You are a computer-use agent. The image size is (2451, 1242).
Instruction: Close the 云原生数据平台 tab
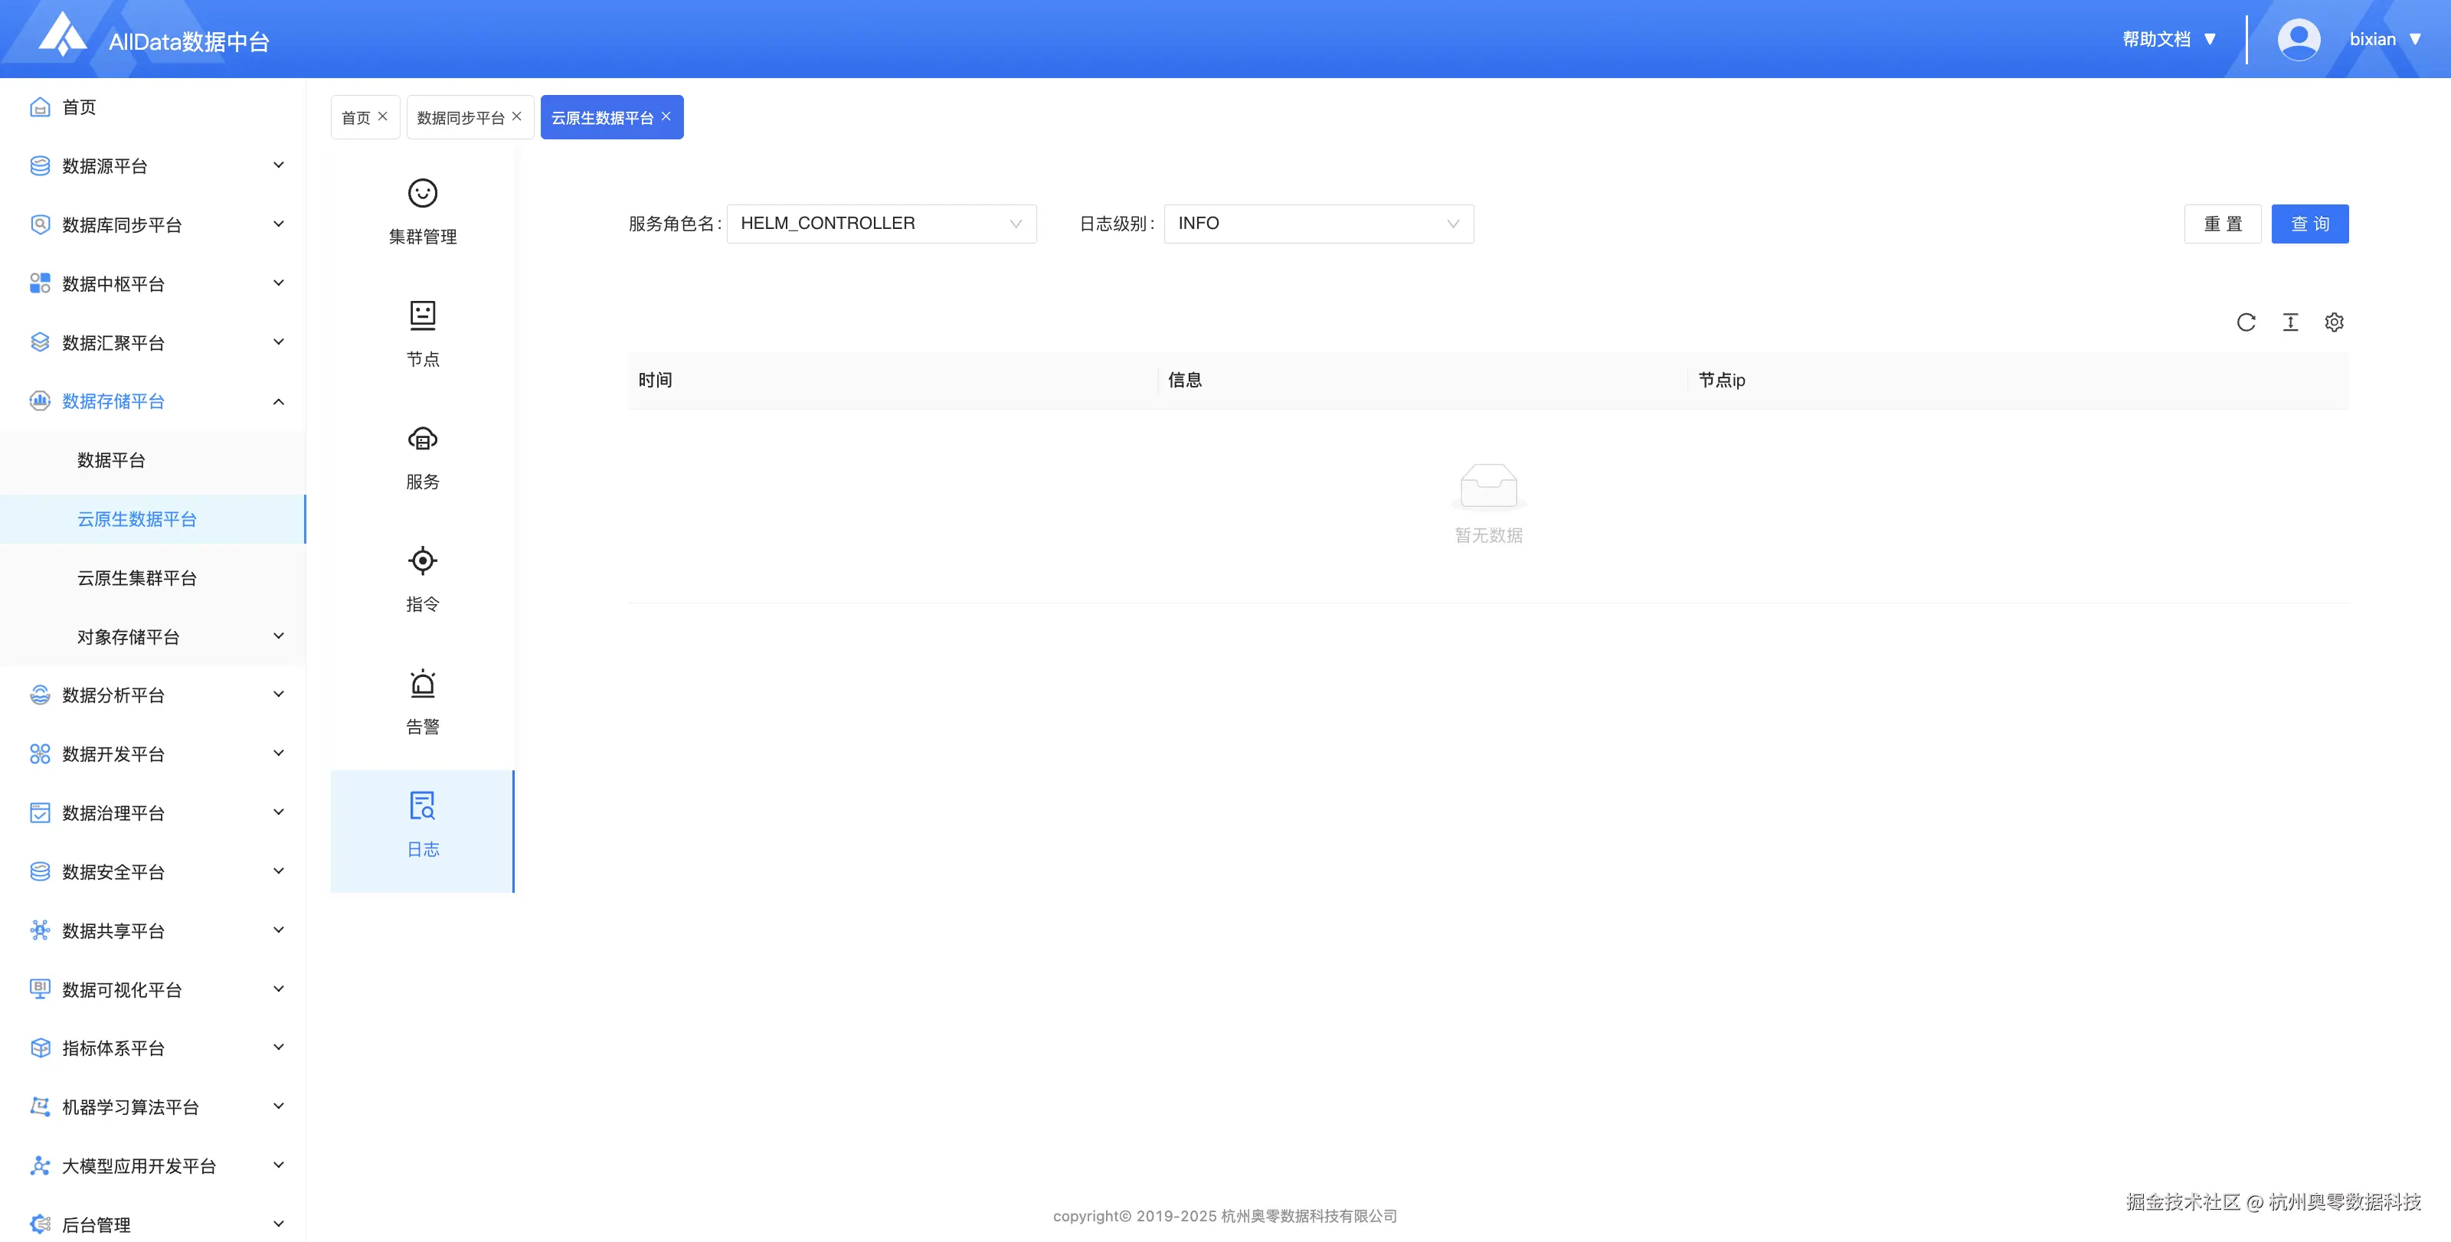(666, 116)
